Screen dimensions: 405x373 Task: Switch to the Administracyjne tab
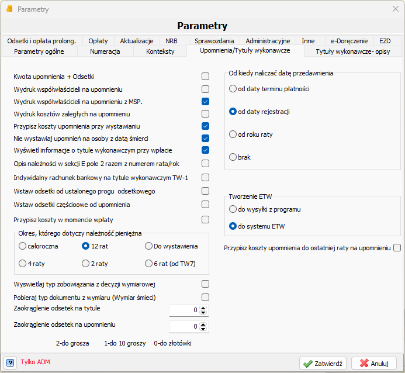click(x=268, y=41)
